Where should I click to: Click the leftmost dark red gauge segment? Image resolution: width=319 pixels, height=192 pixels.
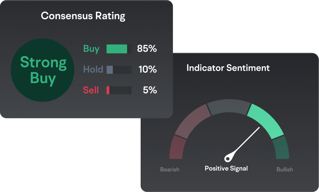click(x=176, y=147)
